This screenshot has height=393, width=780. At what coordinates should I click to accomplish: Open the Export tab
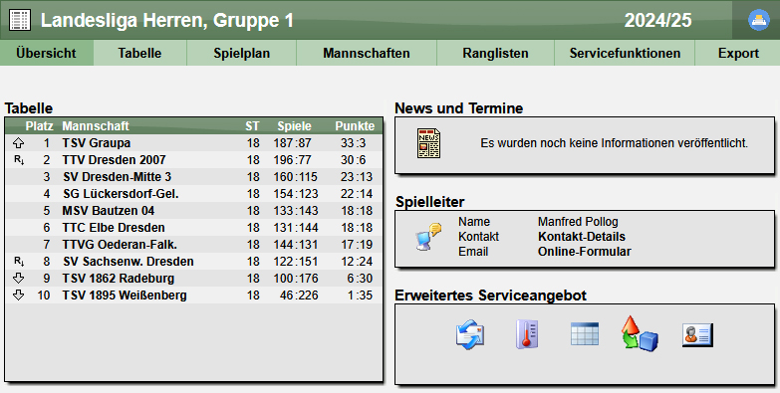(738, 53)
